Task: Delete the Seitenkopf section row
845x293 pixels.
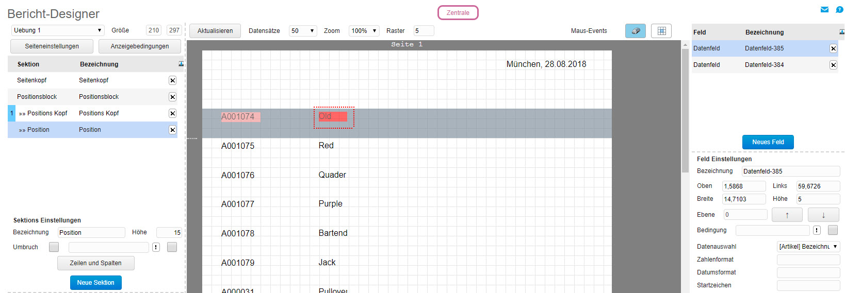Action: click(x=172, y=80)
